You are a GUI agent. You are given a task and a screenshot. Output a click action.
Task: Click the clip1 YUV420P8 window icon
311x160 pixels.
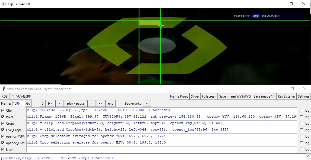[x=4, y=4]
